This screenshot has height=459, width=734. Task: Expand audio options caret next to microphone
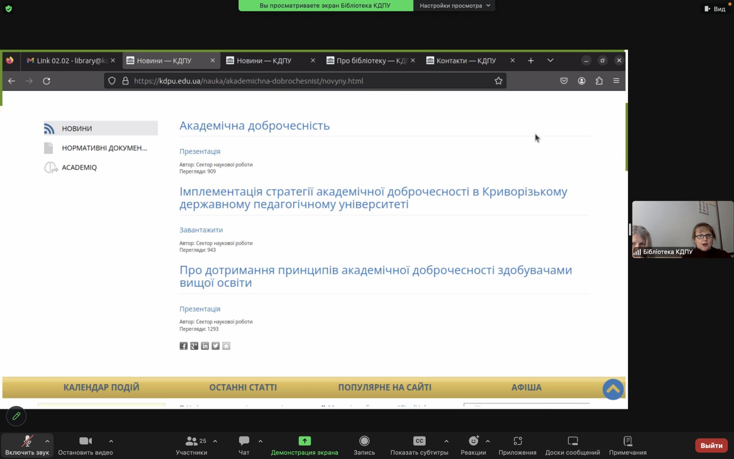[x=47, y=441]
